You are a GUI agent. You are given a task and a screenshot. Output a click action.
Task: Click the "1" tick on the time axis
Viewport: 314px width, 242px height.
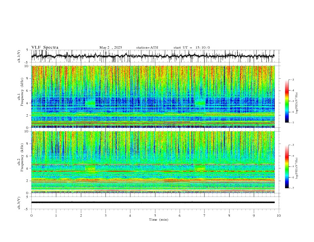[56, 216]
